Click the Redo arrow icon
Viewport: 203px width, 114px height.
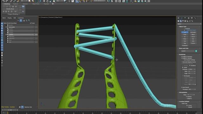pos(7,1)
